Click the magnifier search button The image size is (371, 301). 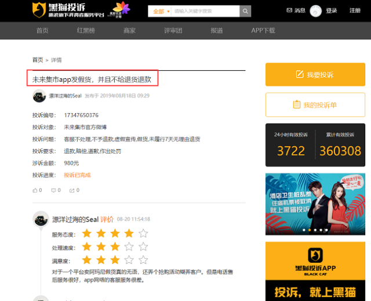245,11
